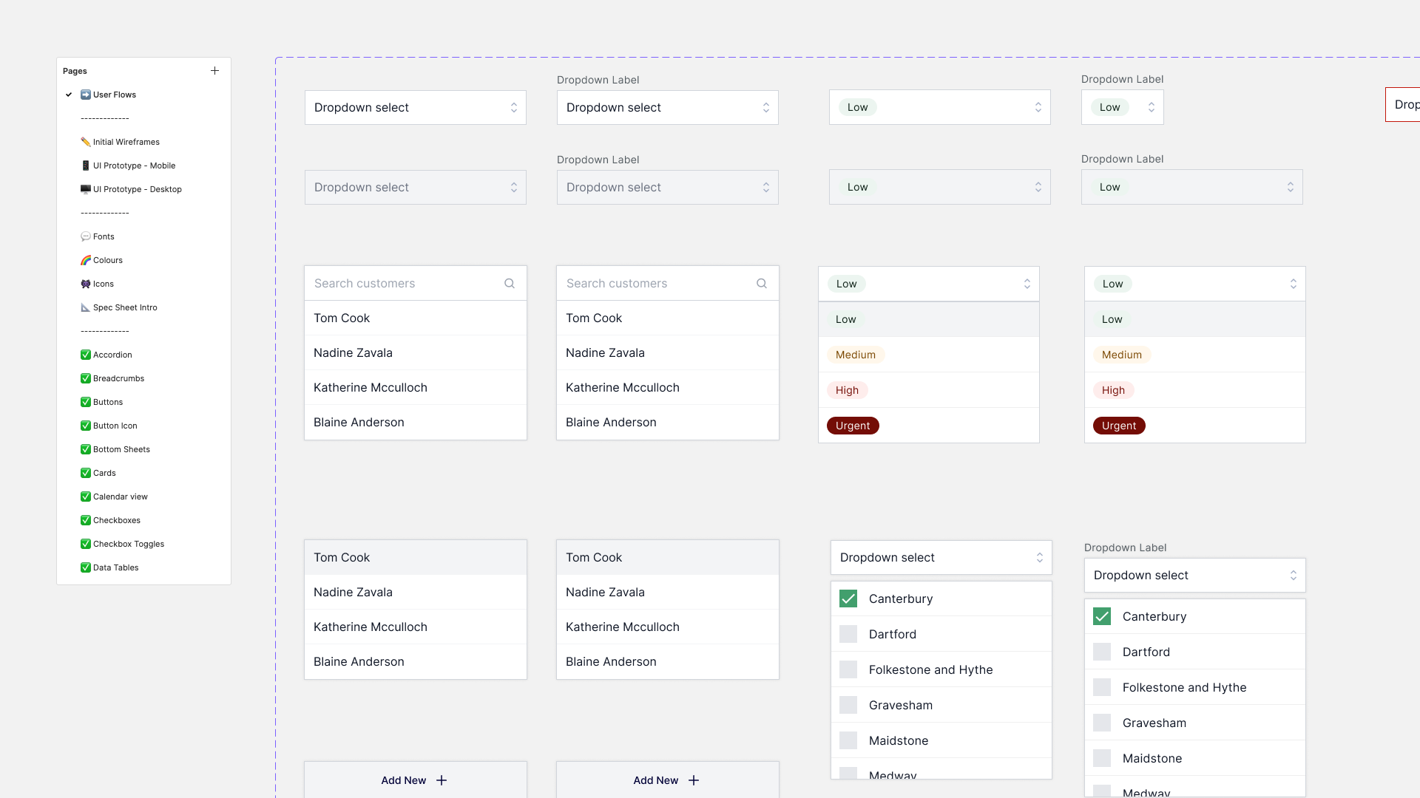Click the disabled labeled Dropdown select
Viewport: 1420px width, 798px height.
click(668, 188)
